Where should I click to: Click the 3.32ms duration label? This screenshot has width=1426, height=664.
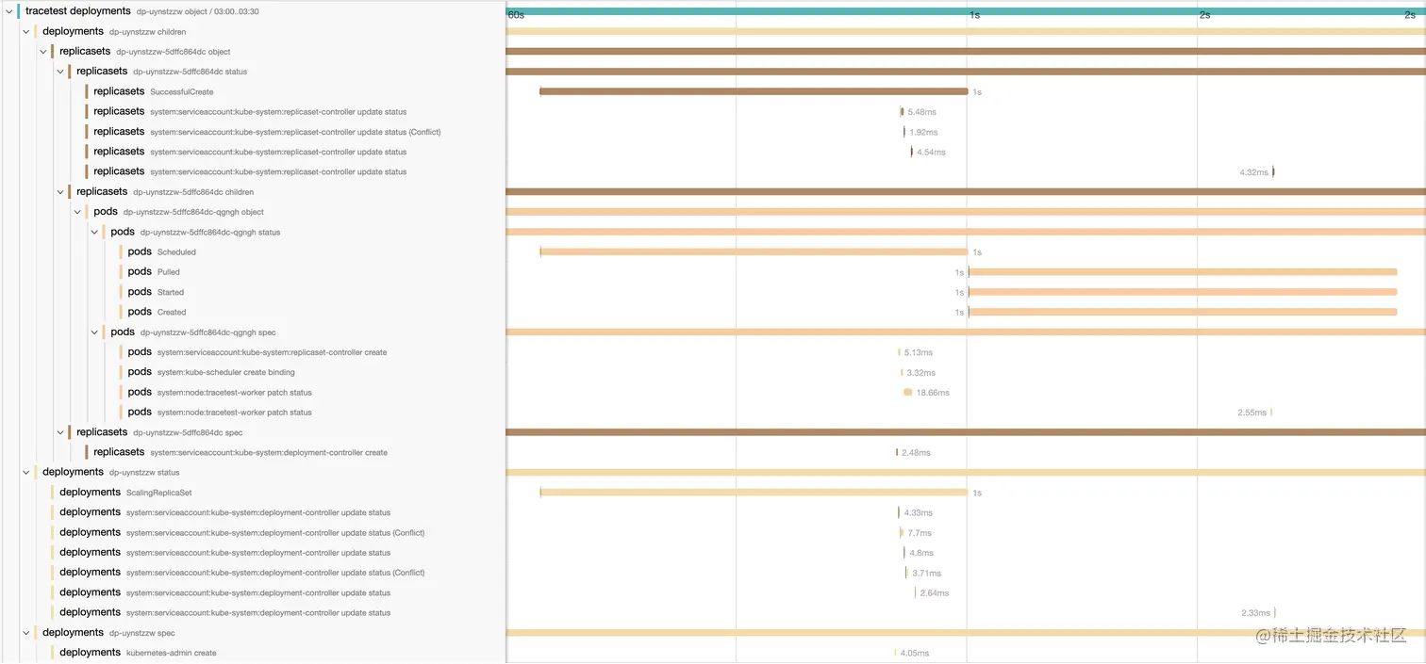(x=920, y=372)
